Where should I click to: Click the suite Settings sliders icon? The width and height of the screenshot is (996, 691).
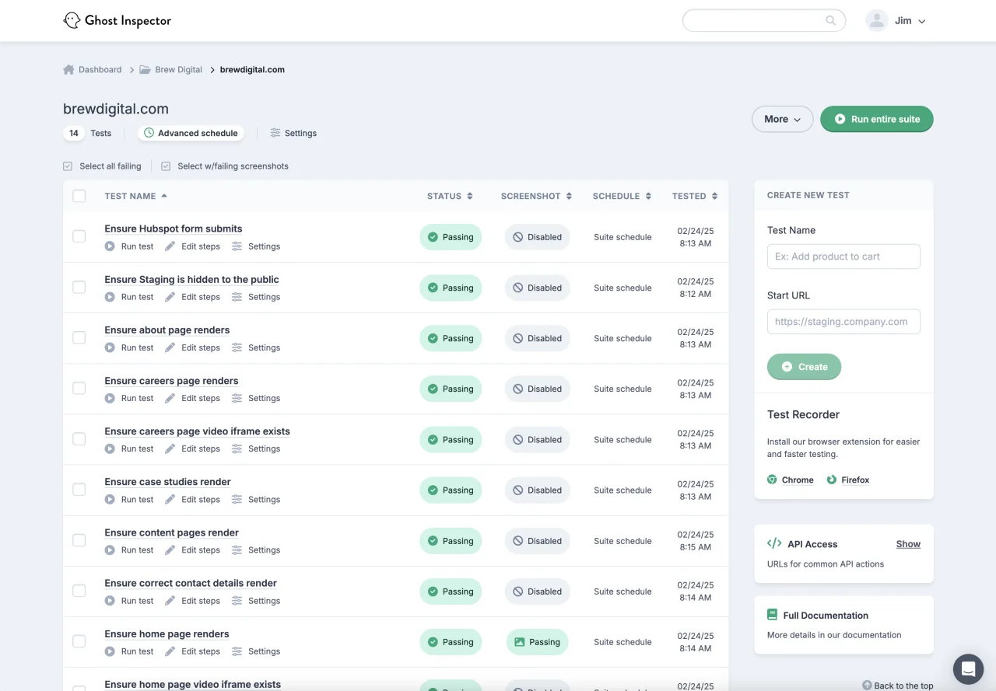(275, 133)
